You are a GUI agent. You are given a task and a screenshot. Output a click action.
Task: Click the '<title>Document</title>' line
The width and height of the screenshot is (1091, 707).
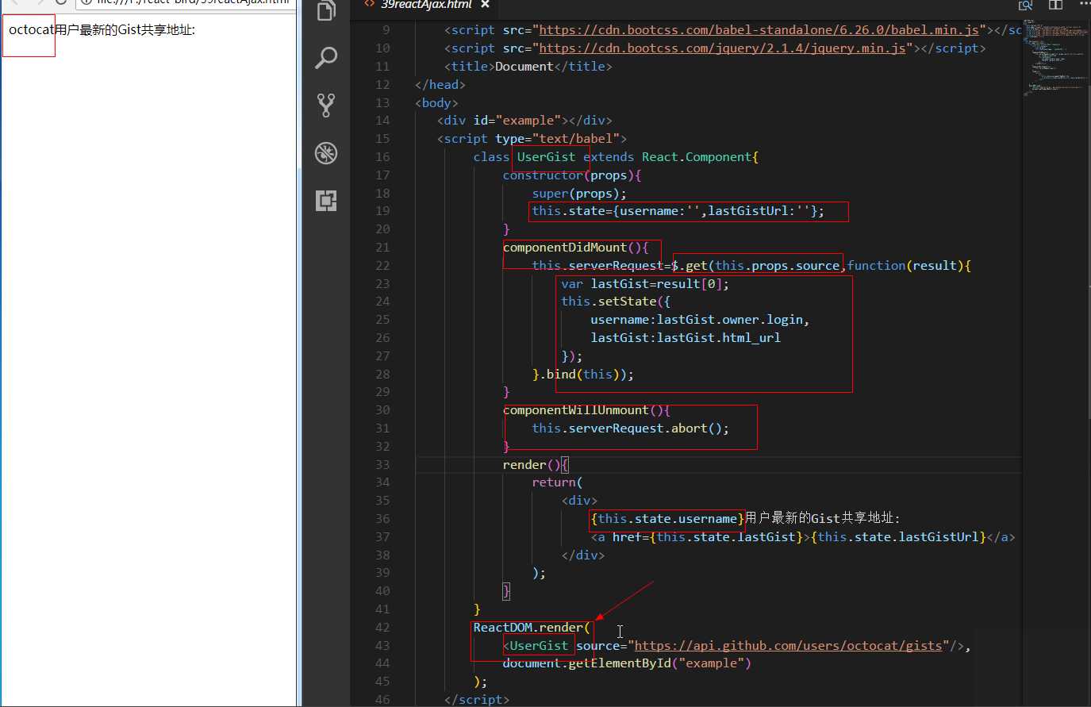(528, 67)
